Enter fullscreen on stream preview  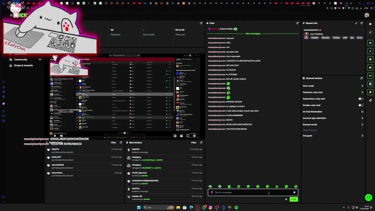point(188,136)
